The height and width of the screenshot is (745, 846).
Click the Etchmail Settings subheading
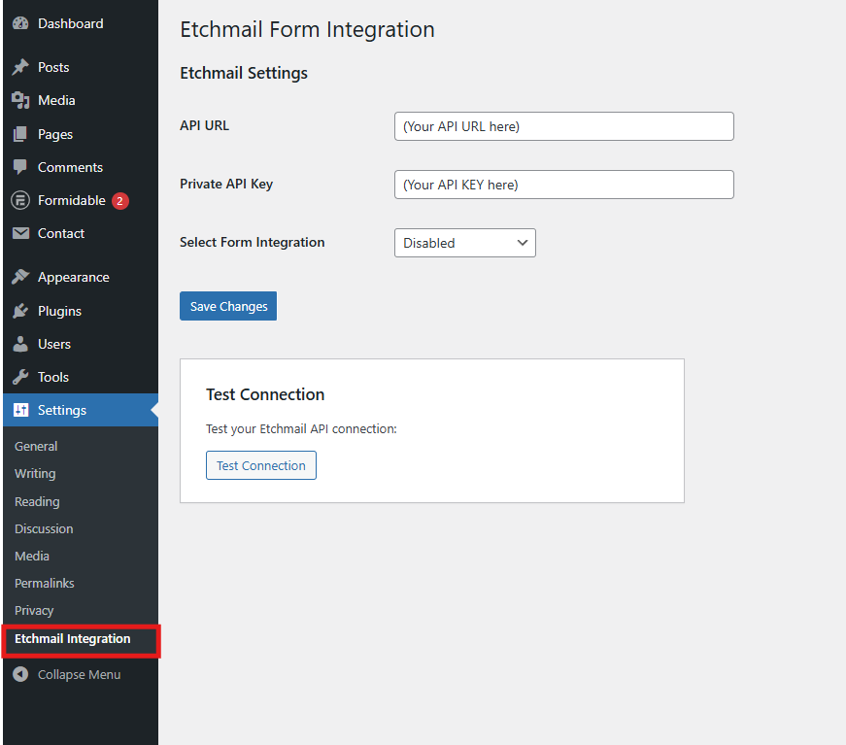pos(244,74)
